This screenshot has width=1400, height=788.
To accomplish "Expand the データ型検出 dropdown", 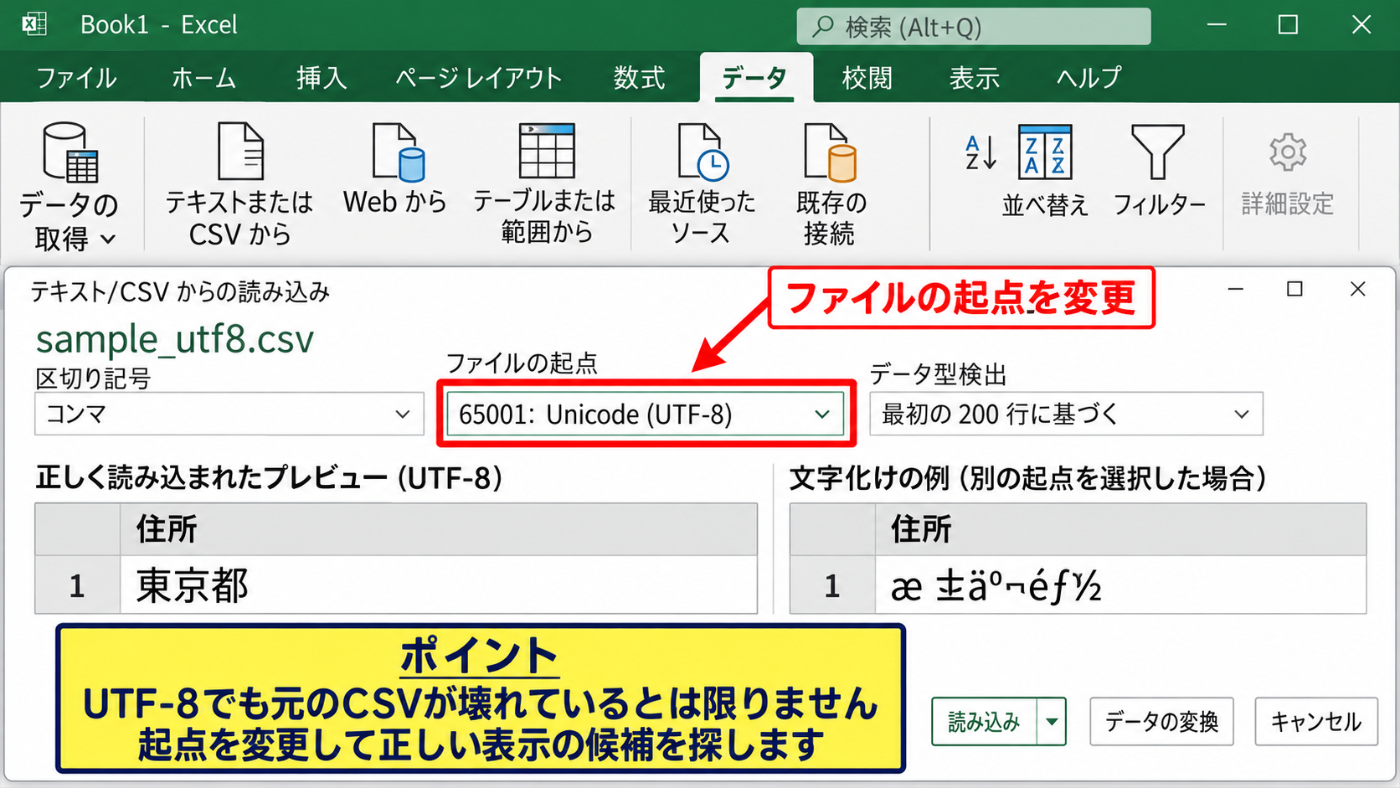I will click(x=1066, y=414).
